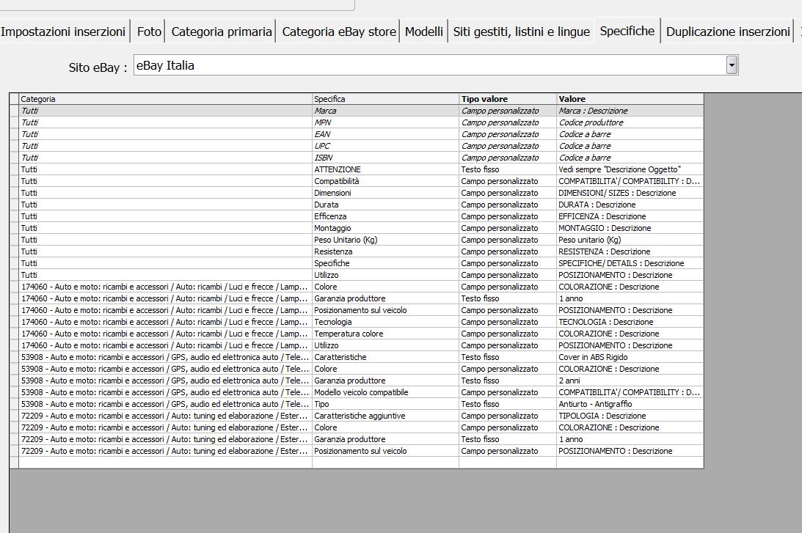Select 'DIMENSIONI/ SIZES : Descrizione' value
Viewport: 802px width, 533px height.
(630, 193)
